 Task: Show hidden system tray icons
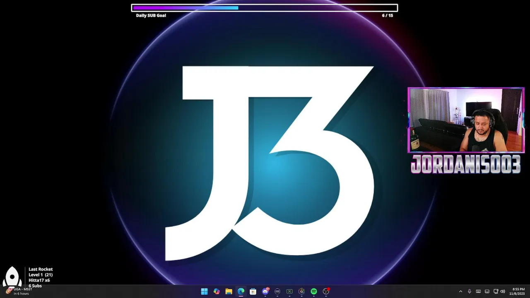click(x=460, y=291)
